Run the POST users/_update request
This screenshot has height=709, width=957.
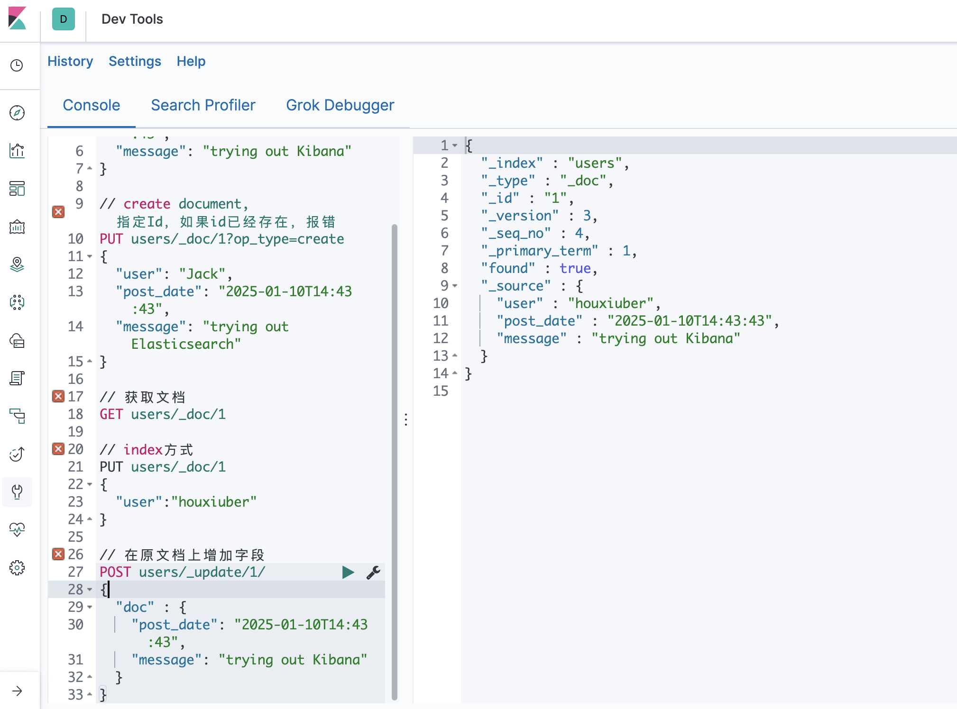click(348, 572)
